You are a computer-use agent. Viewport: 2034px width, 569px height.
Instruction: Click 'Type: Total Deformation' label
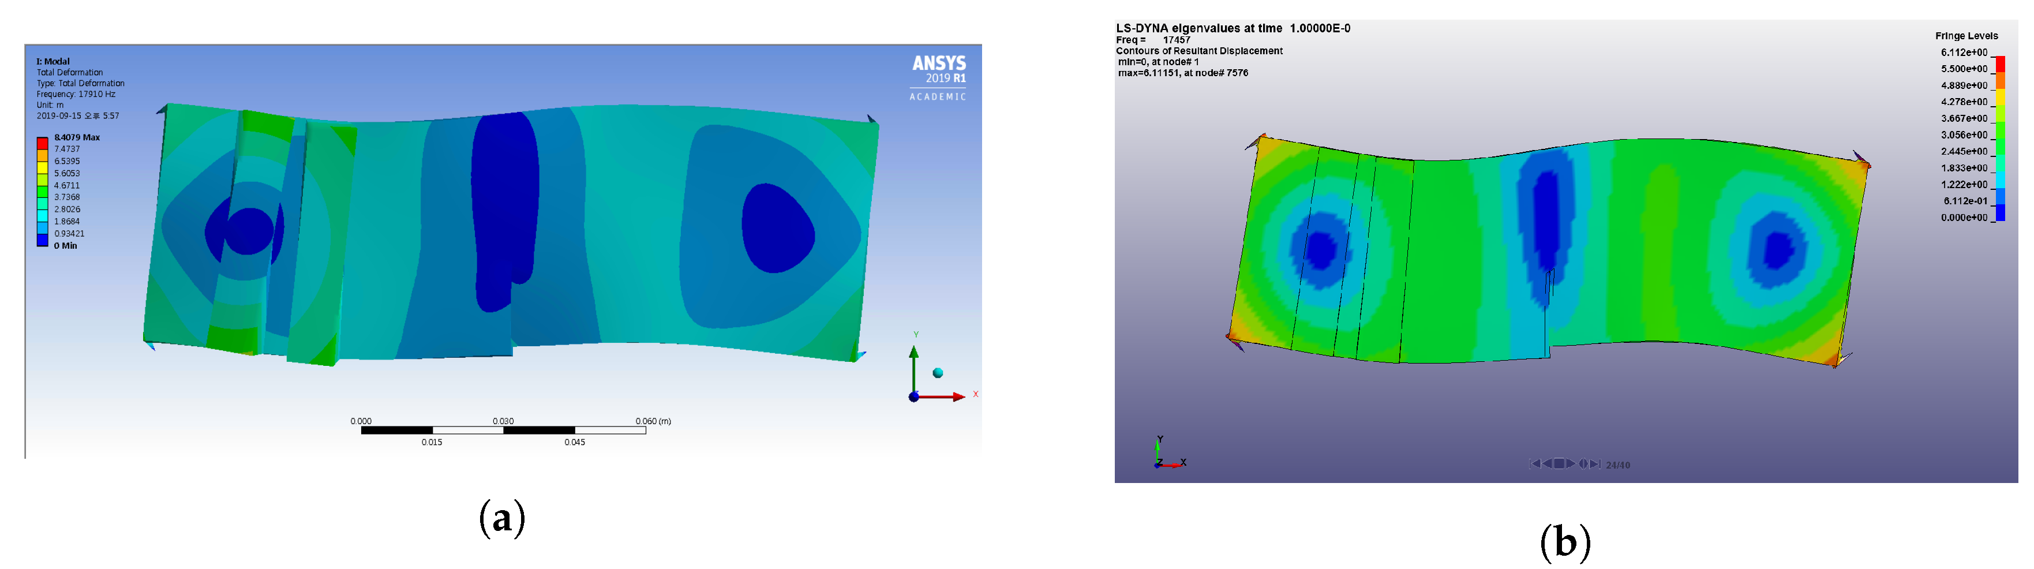pos(81,83)
